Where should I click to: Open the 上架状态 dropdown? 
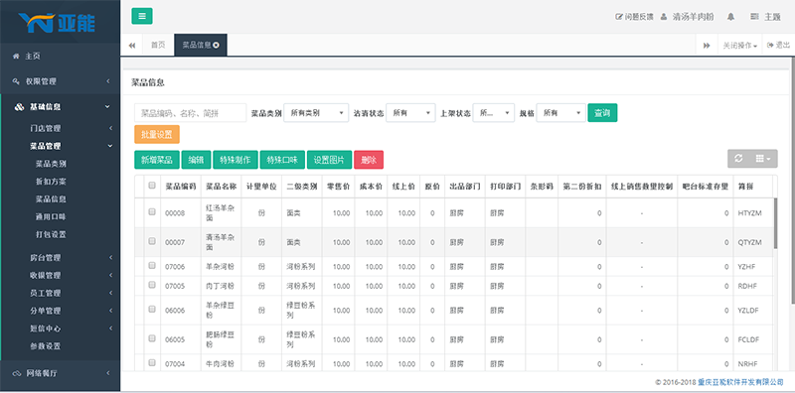494,113
